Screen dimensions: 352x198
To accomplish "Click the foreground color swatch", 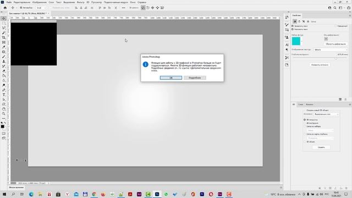I will 2,127.
